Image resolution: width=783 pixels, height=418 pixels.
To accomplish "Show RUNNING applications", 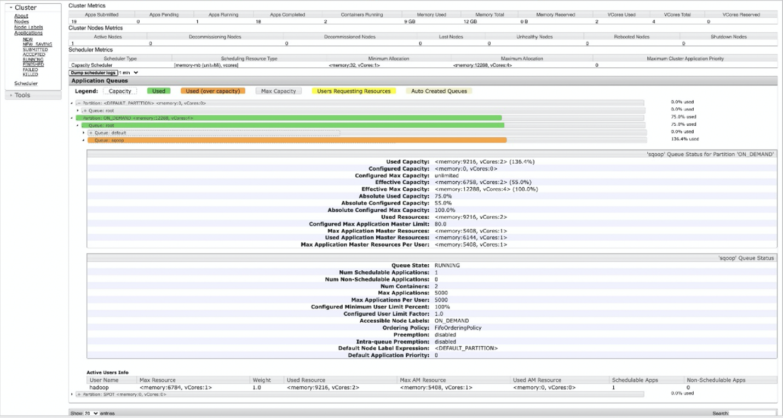I will click(33, 60).
